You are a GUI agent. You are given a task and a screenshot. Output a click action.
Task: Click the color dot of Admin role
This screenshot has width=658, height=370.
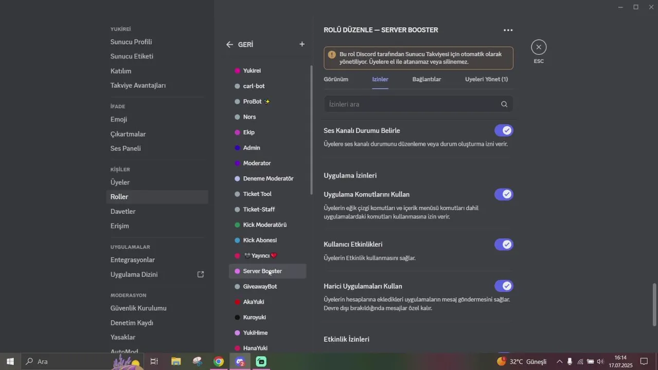[x=237, y=147]
